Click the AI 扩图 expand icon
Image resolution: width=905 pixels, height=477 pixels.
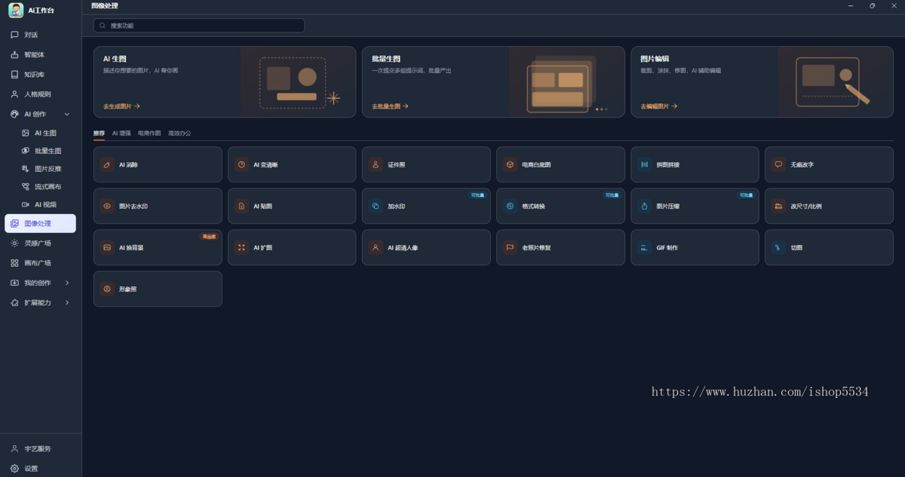241,247
